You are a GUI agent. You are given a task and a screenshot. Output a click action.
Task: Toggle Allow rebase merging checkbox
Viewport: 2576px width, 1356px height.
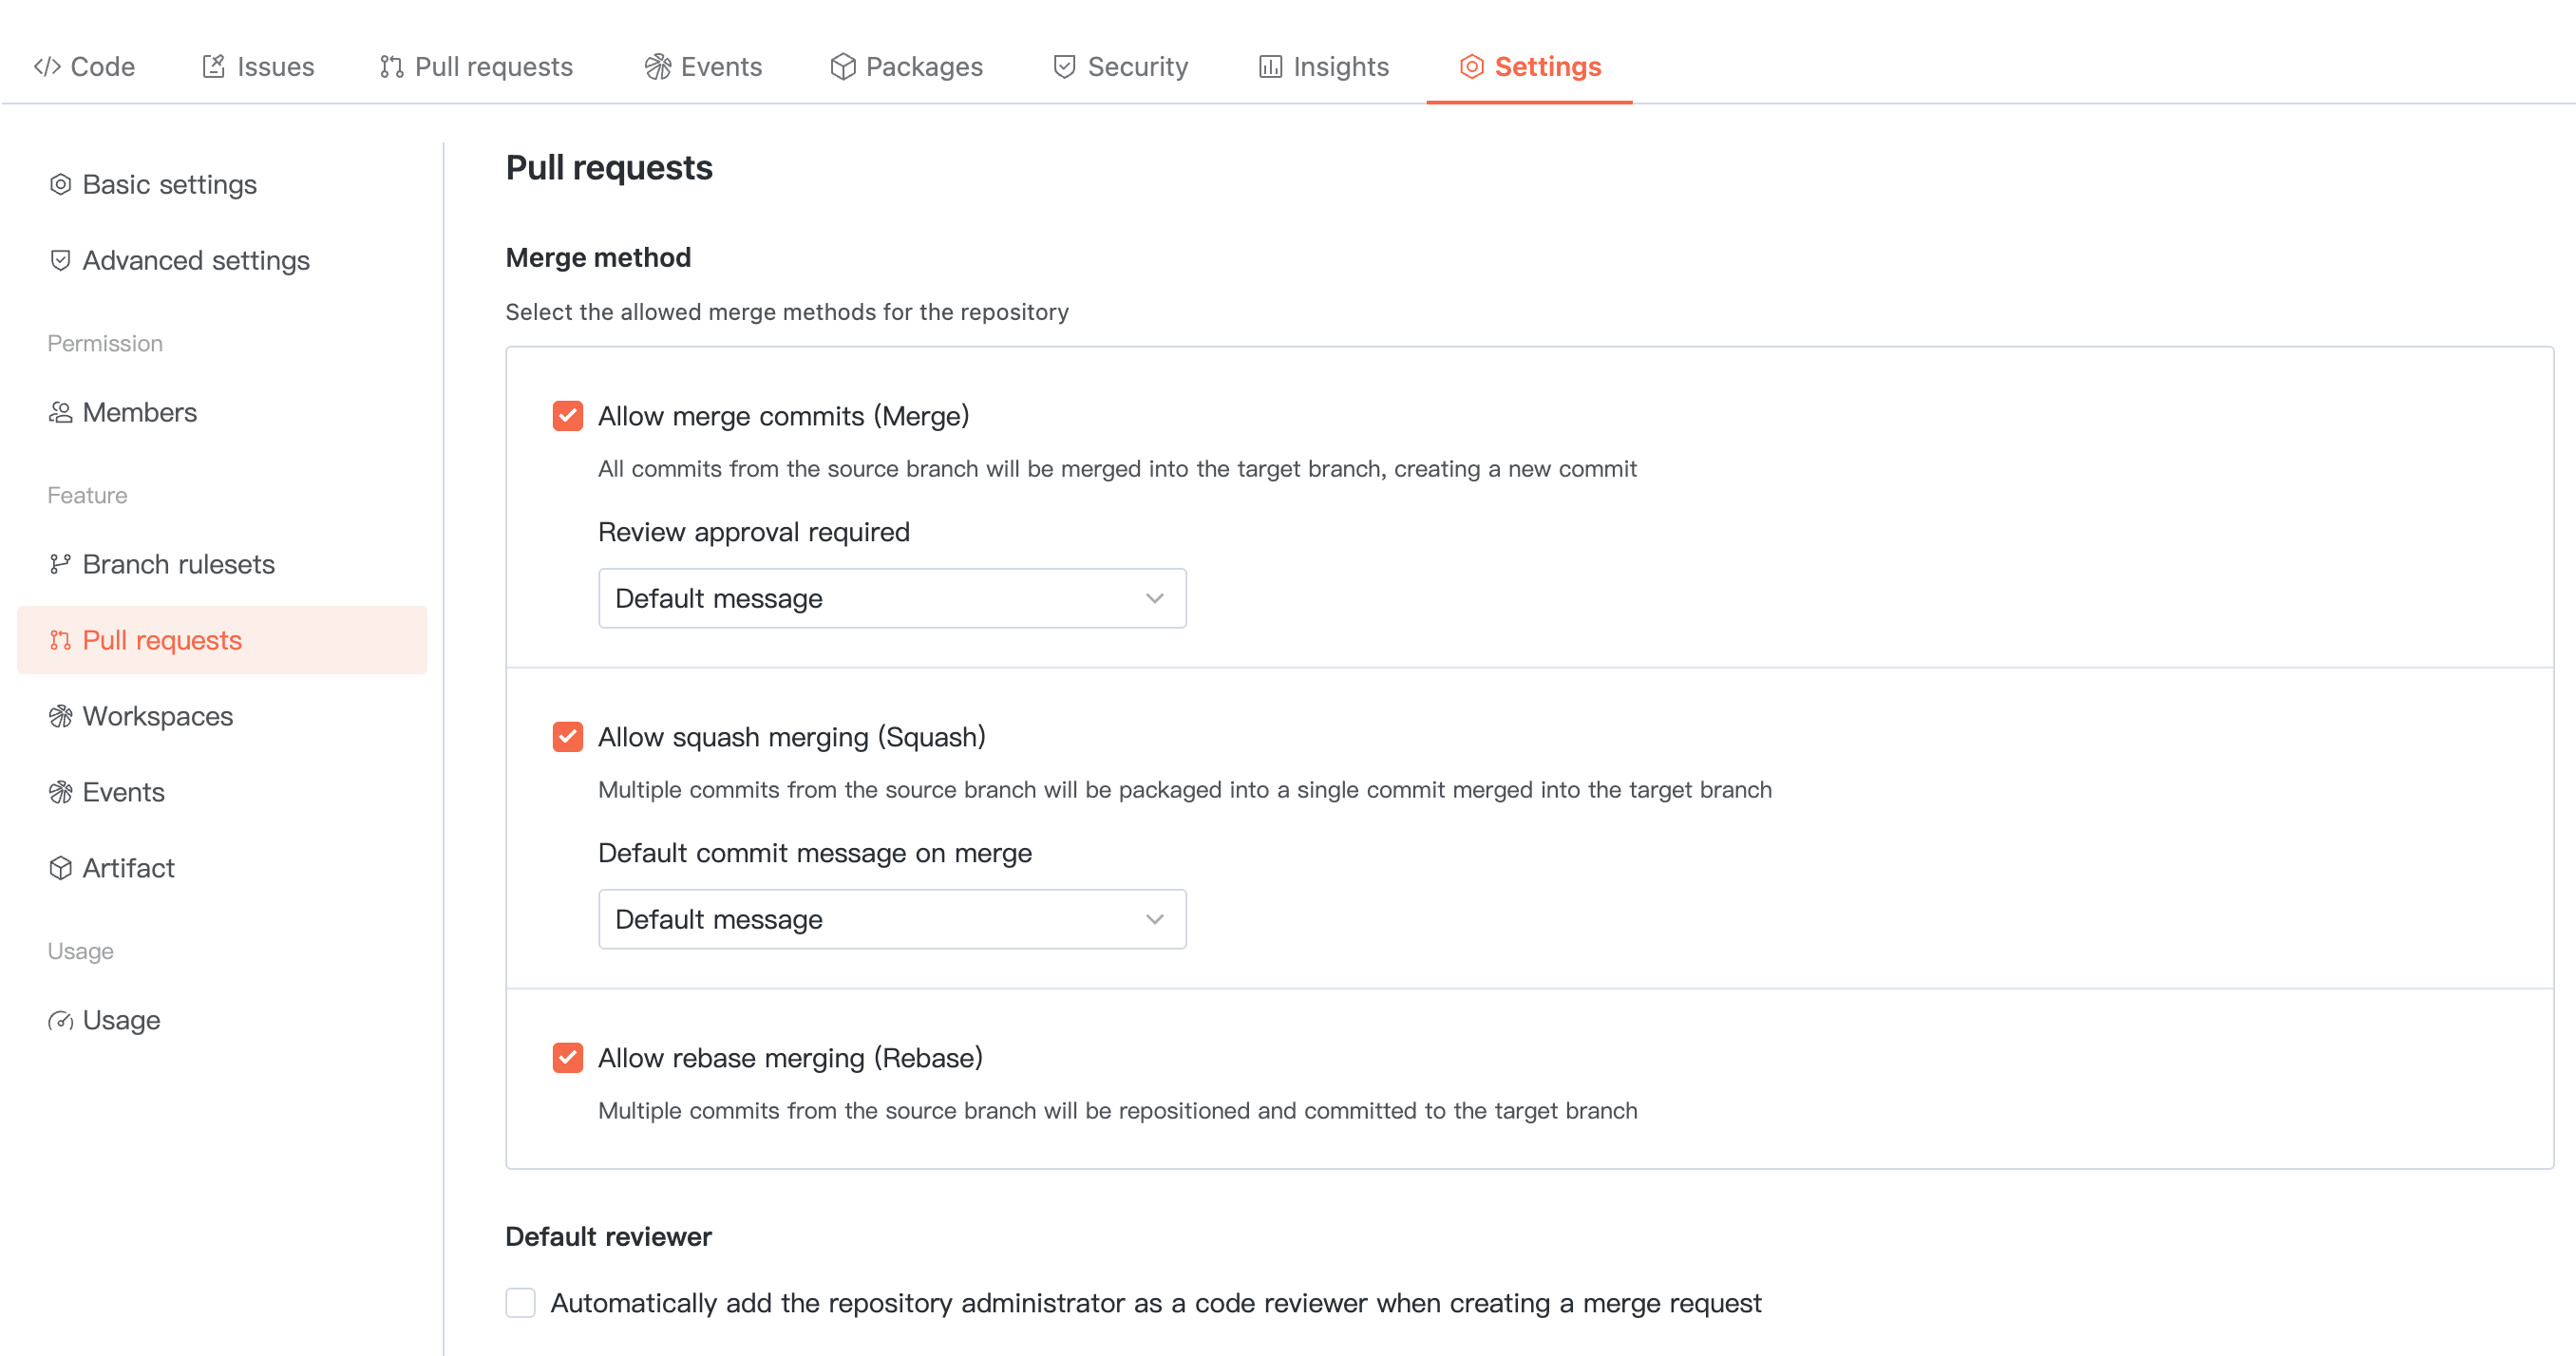[568, 1058]
